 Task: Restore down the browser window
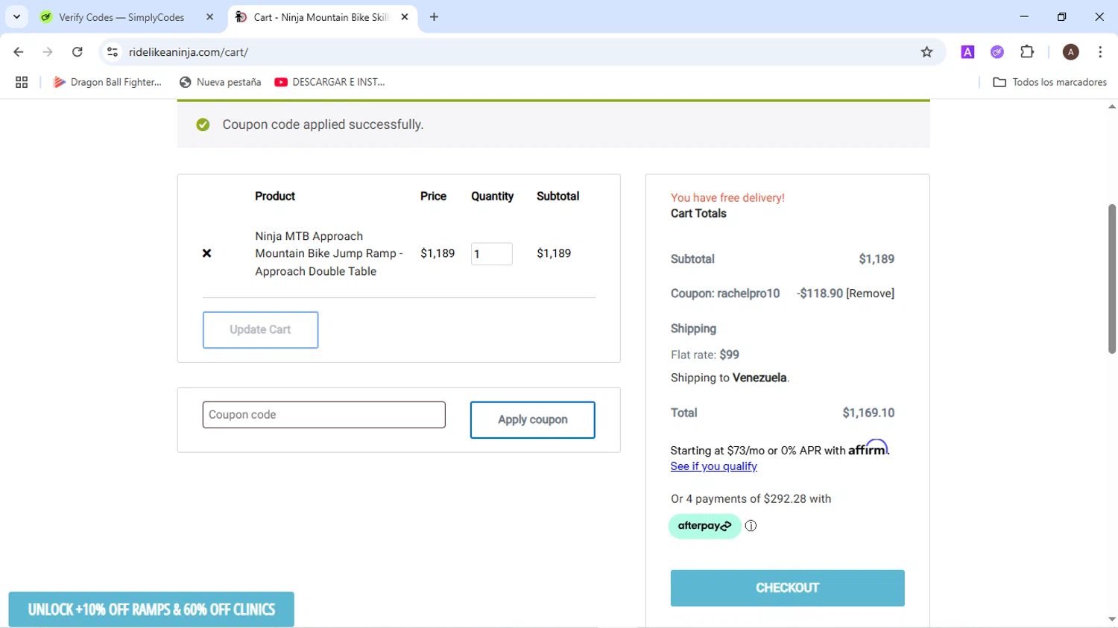pos(1062,16)
